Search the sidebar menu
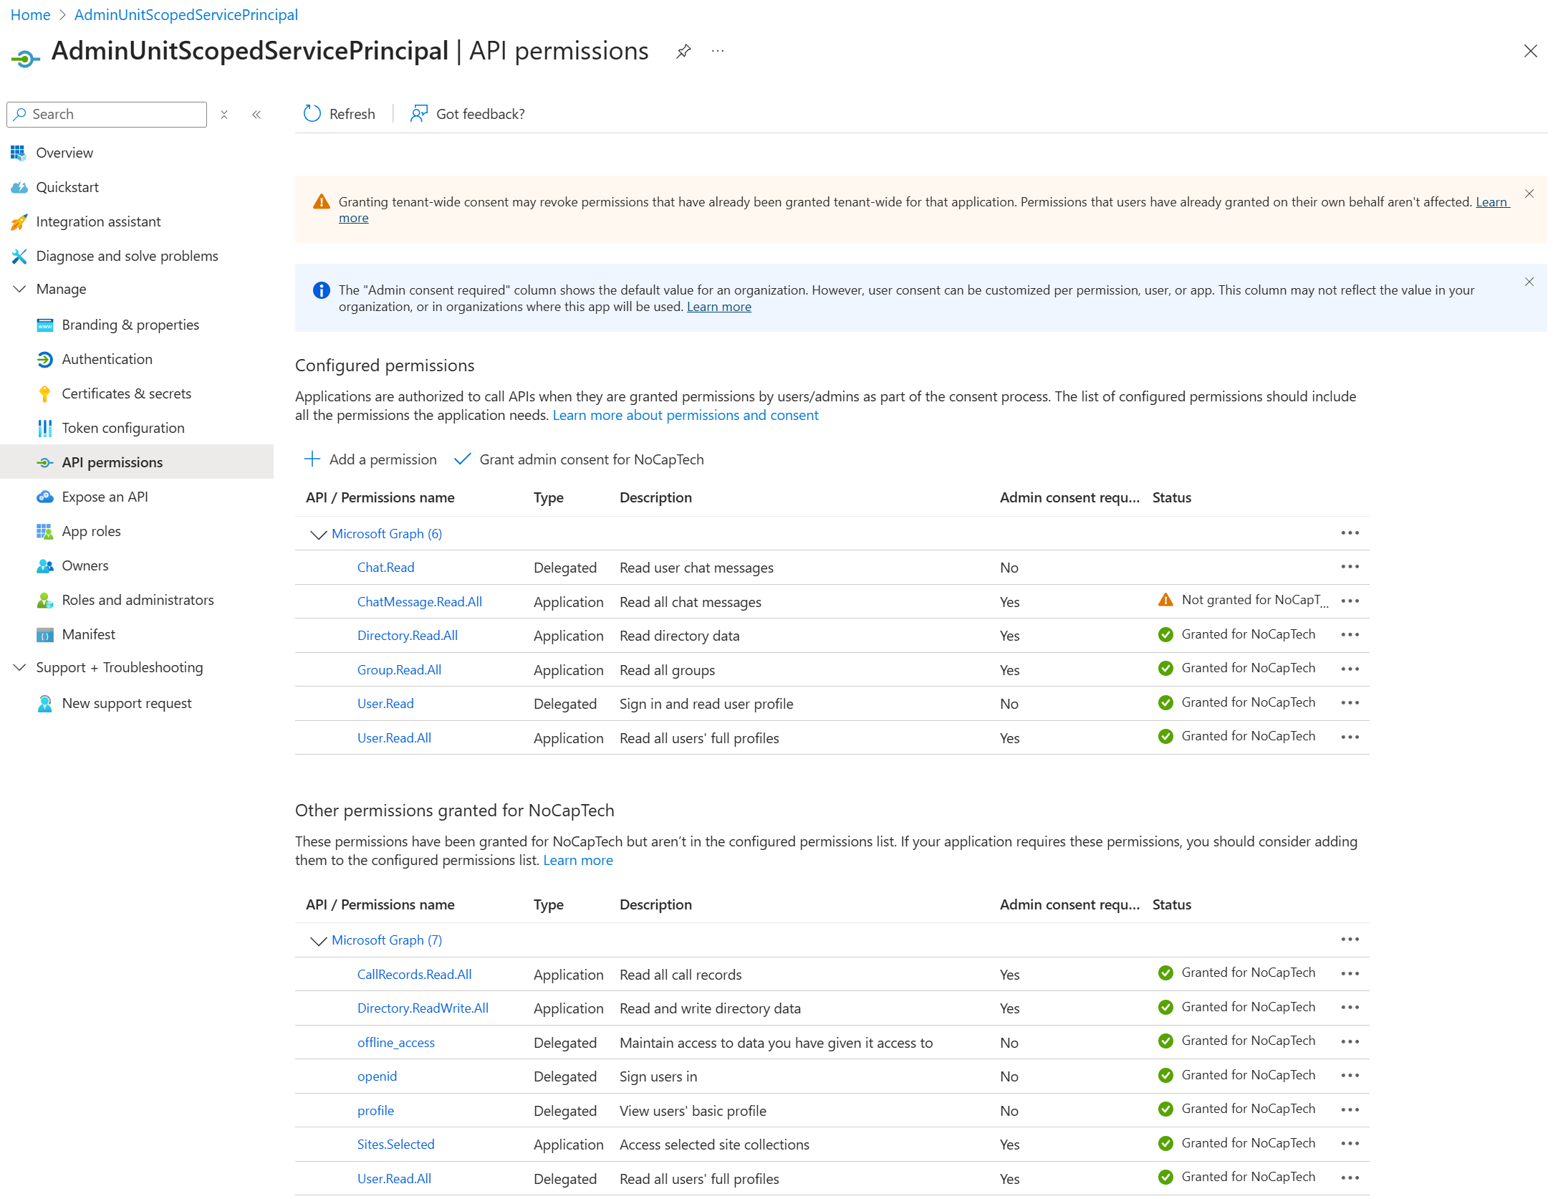1553x1199 pixels. (x=107, y=115)
